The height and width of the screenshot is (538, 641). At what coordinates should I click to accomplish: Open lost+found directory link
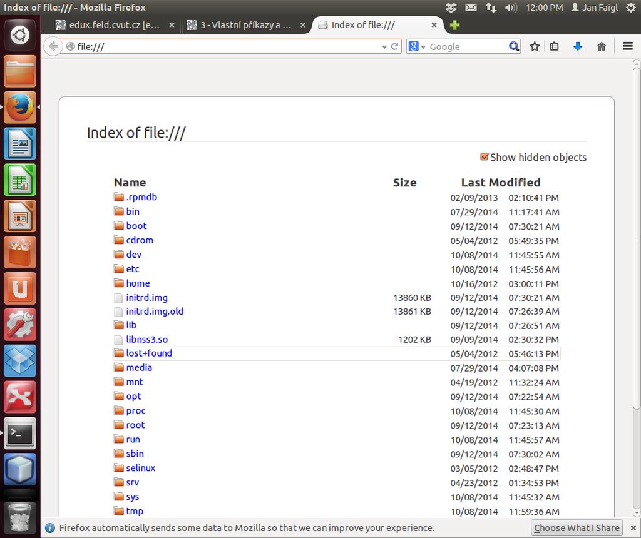tap(149, 353)
